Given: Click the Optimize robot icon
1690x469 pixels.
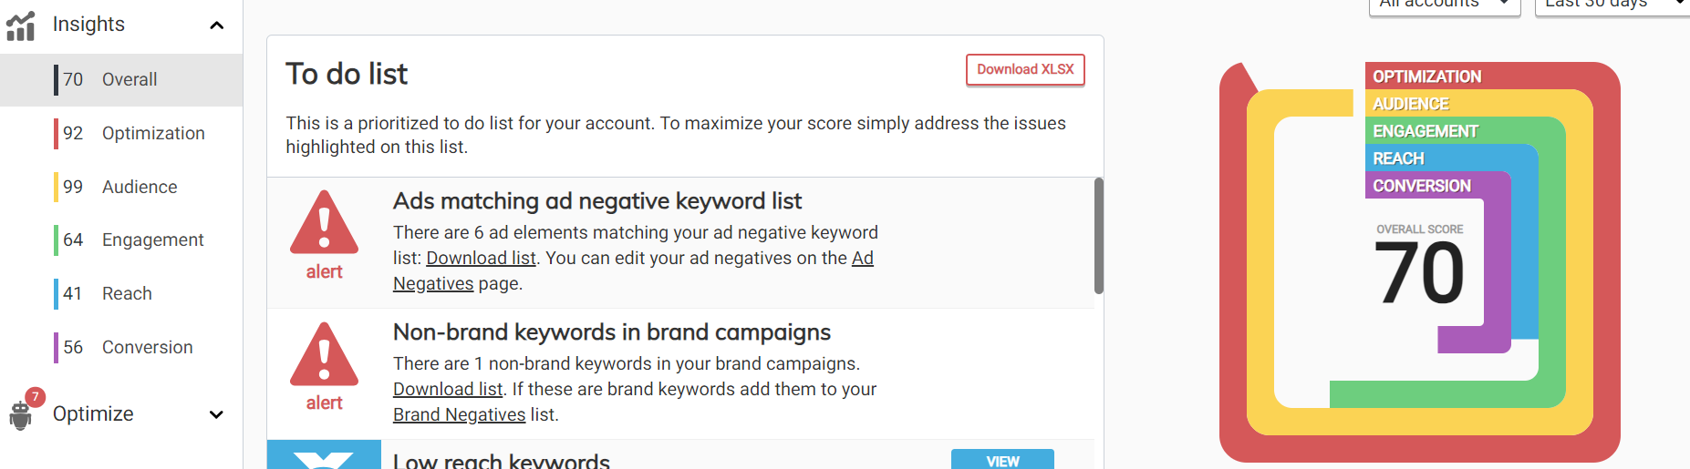Looking at the screenshot, I should pos(20,415).
